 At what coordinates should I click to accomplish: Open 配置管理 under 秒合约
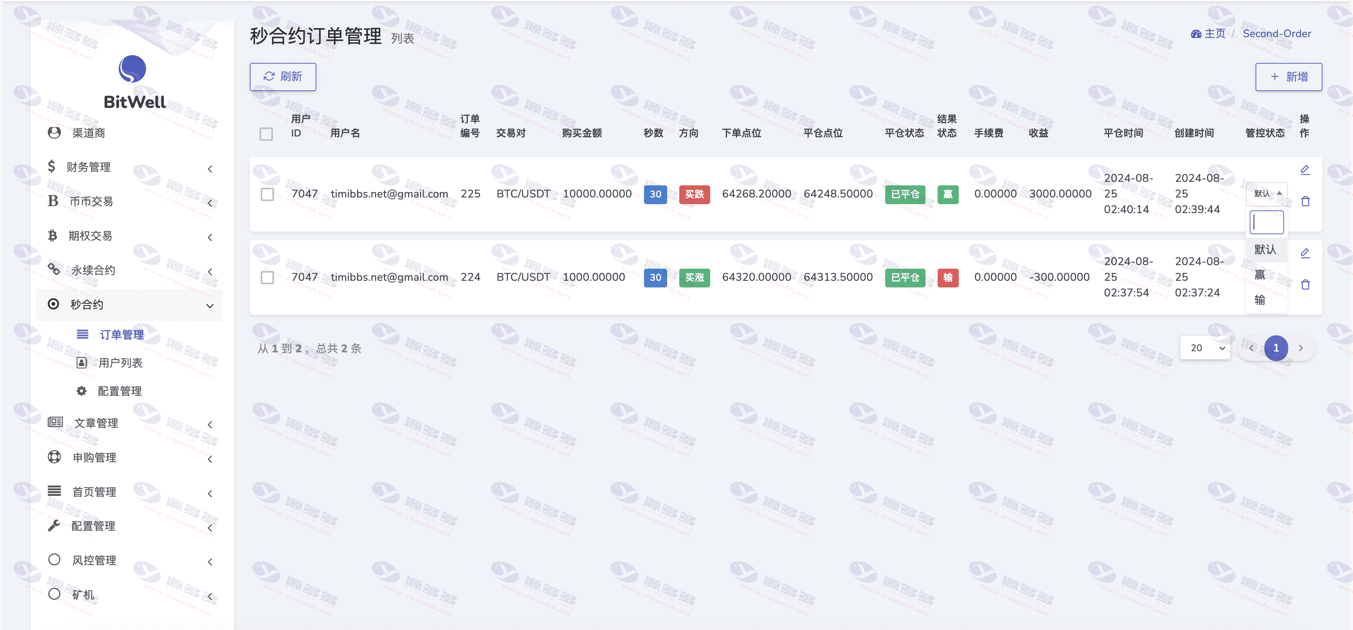coord(120,391)
